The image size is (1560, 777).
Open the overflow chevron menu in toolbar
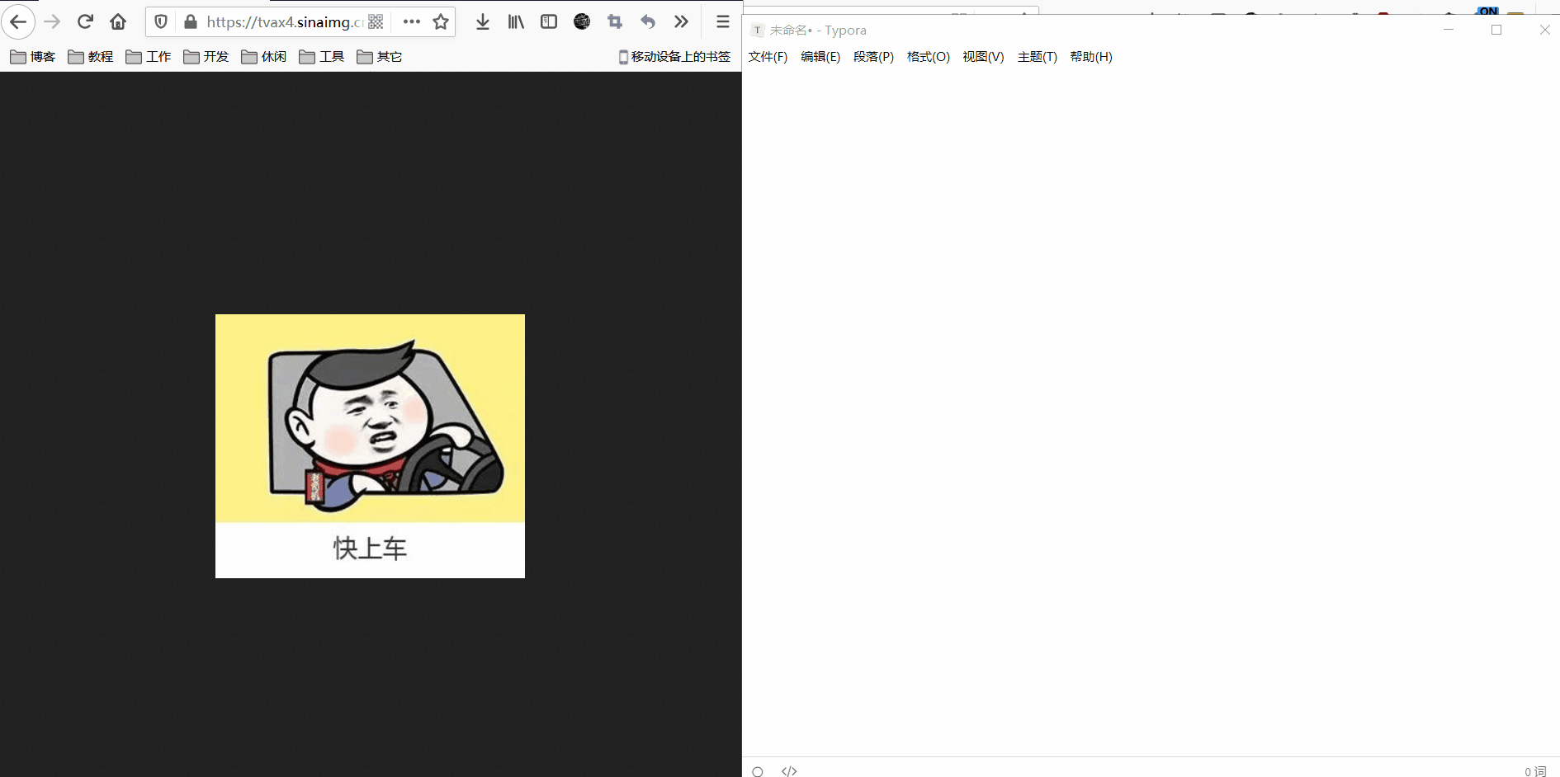682,21
